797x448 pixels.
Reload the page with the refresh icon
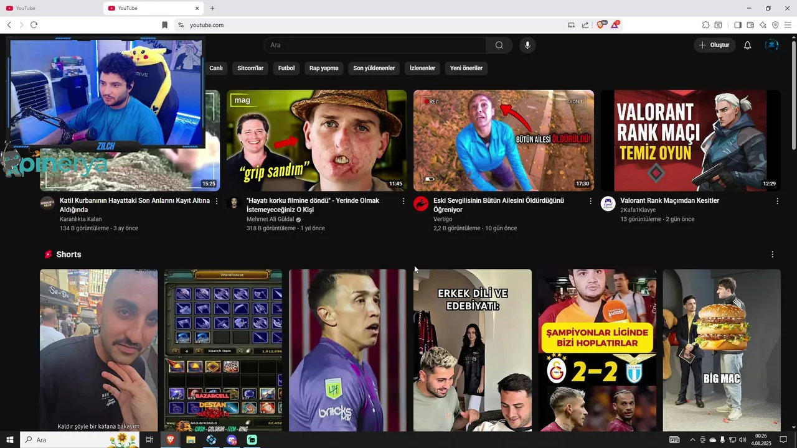click(x=34, y=25)
